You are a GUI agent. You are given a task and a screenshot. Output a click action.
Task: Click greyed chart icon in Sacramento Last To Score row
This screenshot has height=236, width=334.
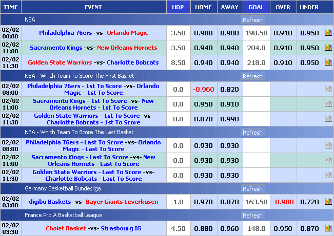point(328,160)
